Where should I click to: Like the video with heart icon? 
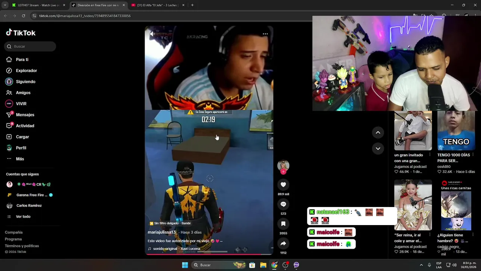(x=283, y=184)
